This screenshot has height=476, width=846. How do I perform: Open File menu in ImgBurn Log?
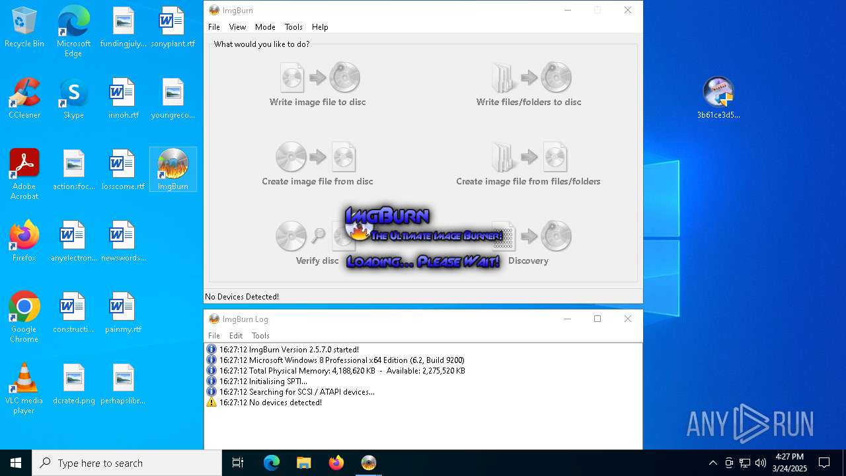[214, 336]
